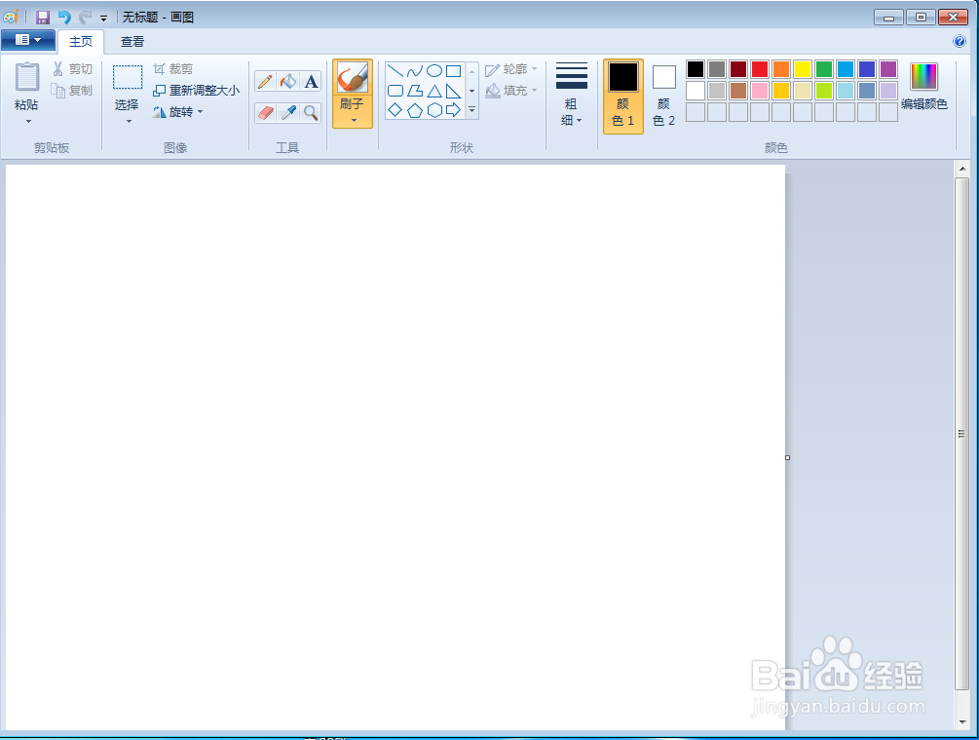
Task: Click the Undo arrow in quick access toolbar
Action: coord(64,18)
